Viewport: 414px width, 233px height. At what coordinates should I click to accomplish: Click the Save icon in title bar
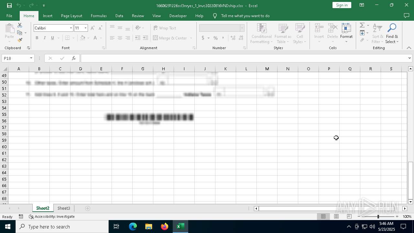[9, 5]
